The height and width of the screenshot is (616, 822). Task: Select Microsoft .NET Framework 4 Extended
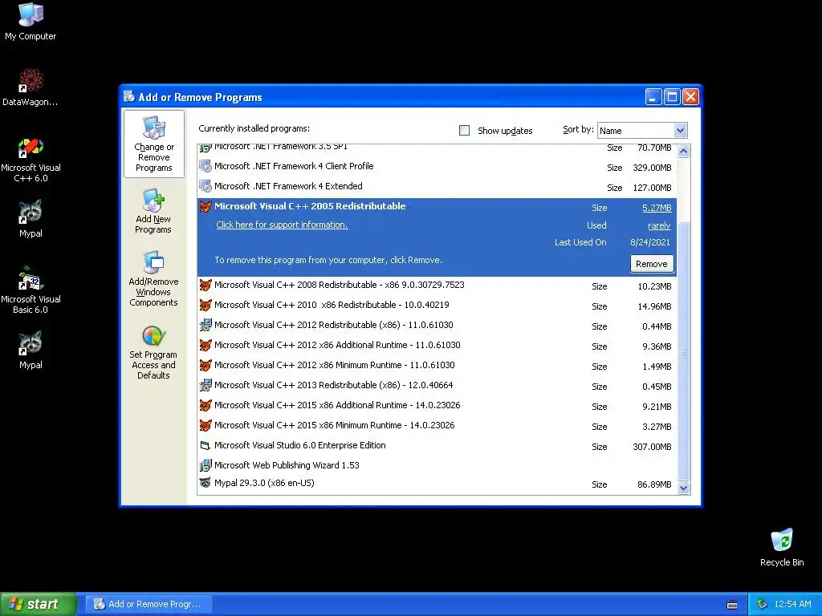(437, 186)
